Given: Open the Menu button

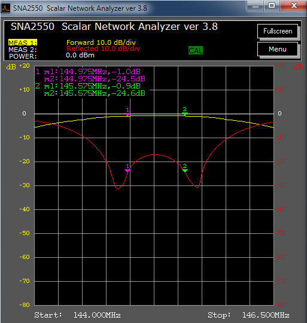Looking at the screenshot, I should [x=278, y=49].
